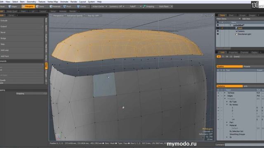
Task: Select the Pivot mode icon
Action: pyautogui.click(x=65, y=7)
